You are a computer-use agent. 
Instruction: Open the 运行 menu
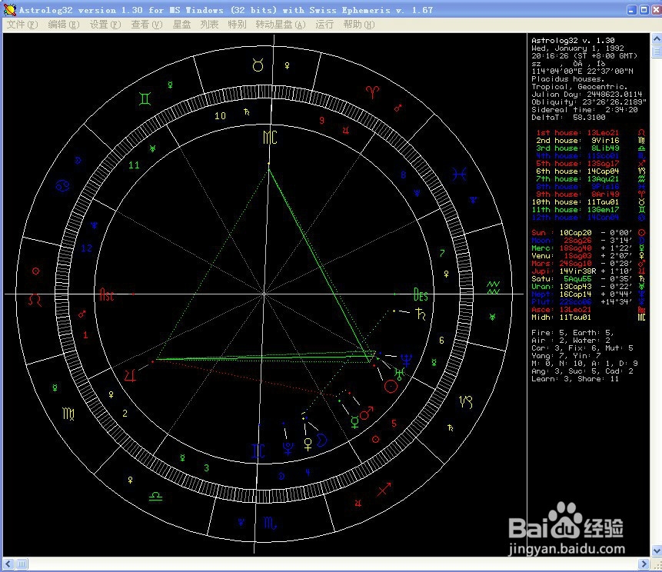(x=324, y=25)
